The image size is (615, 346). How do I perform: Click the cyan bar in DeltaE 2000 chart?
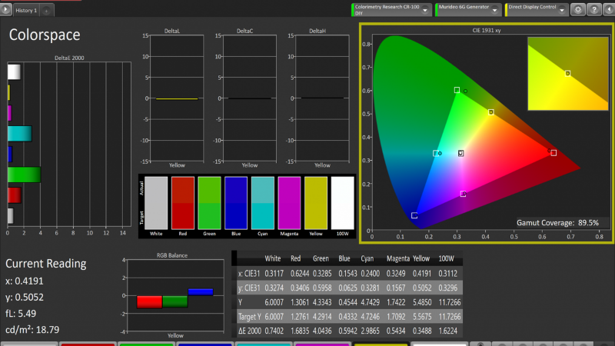(x=19, y=134)
